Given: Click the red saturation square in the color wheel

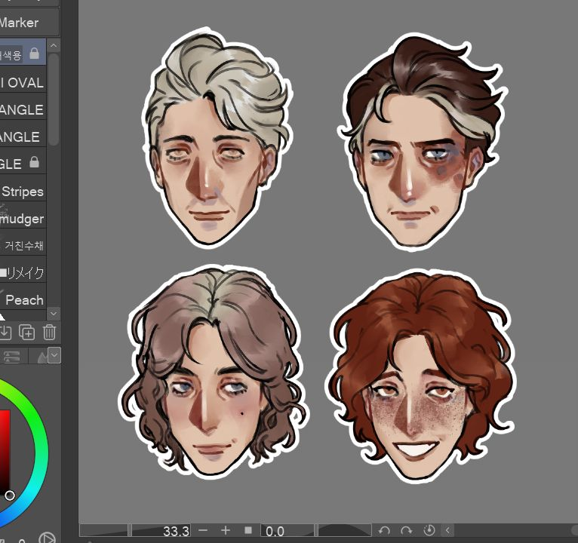Looking at the screenshot, I should point(5,451).
